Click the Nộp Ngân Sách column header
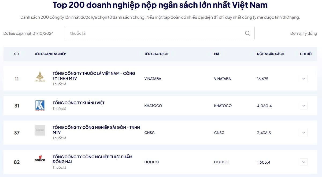The image size is (322, 177). pos(270,54)
